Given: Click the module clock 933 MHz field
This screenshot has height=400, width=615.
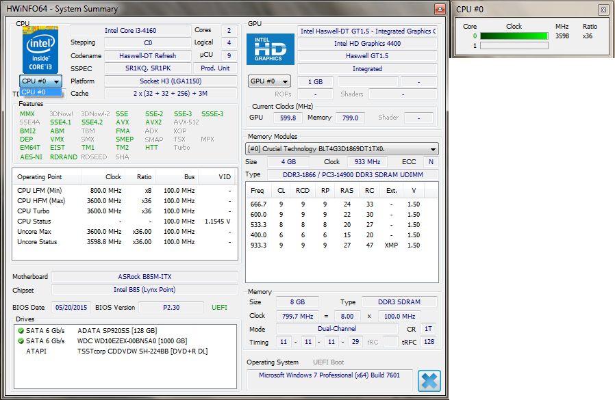Looking at the screenshot, I should tap(367, 162).
